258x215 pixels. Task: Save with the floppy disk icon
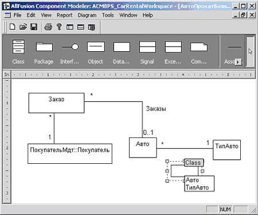(x=34, y=27)
